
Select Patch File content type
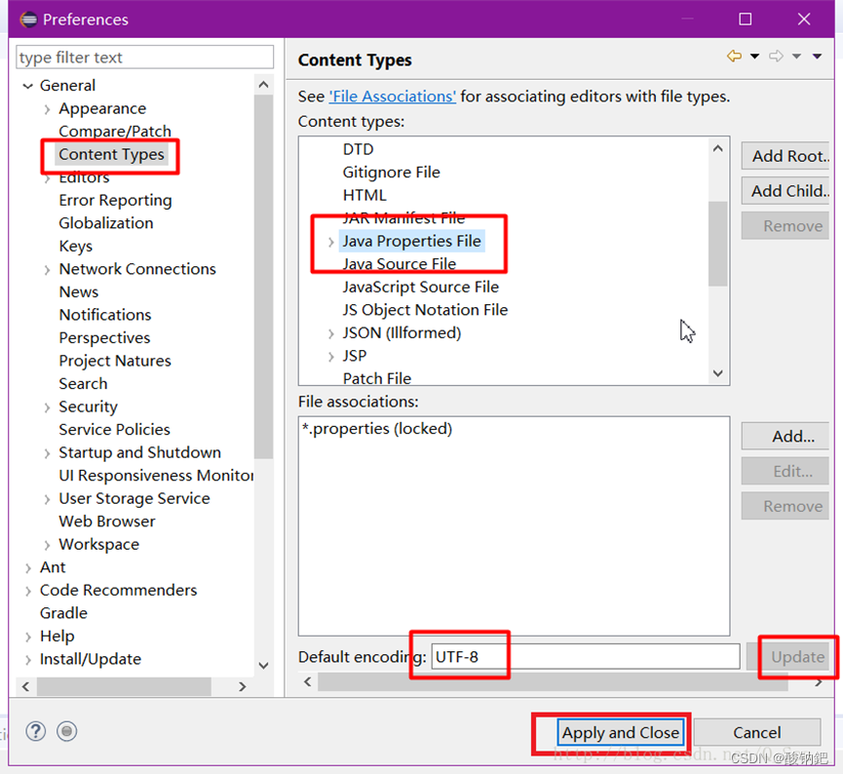coord(377,378)
